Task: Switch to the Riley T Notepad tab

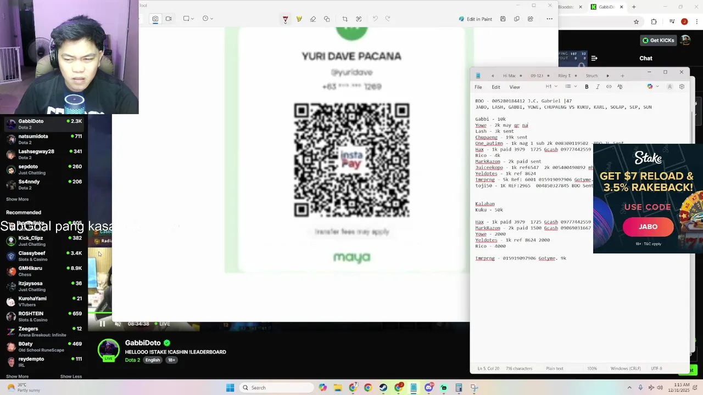Action: click(564, 76)
